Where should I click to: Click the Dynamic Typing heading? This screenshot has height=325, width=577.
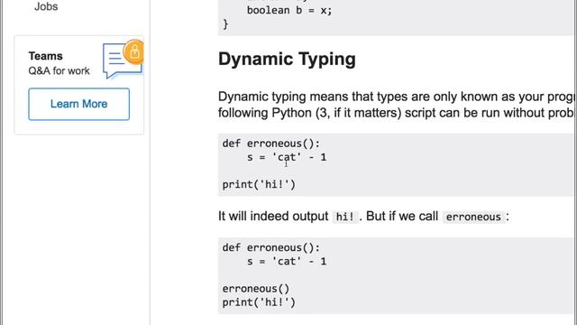(x=287, y=59)
